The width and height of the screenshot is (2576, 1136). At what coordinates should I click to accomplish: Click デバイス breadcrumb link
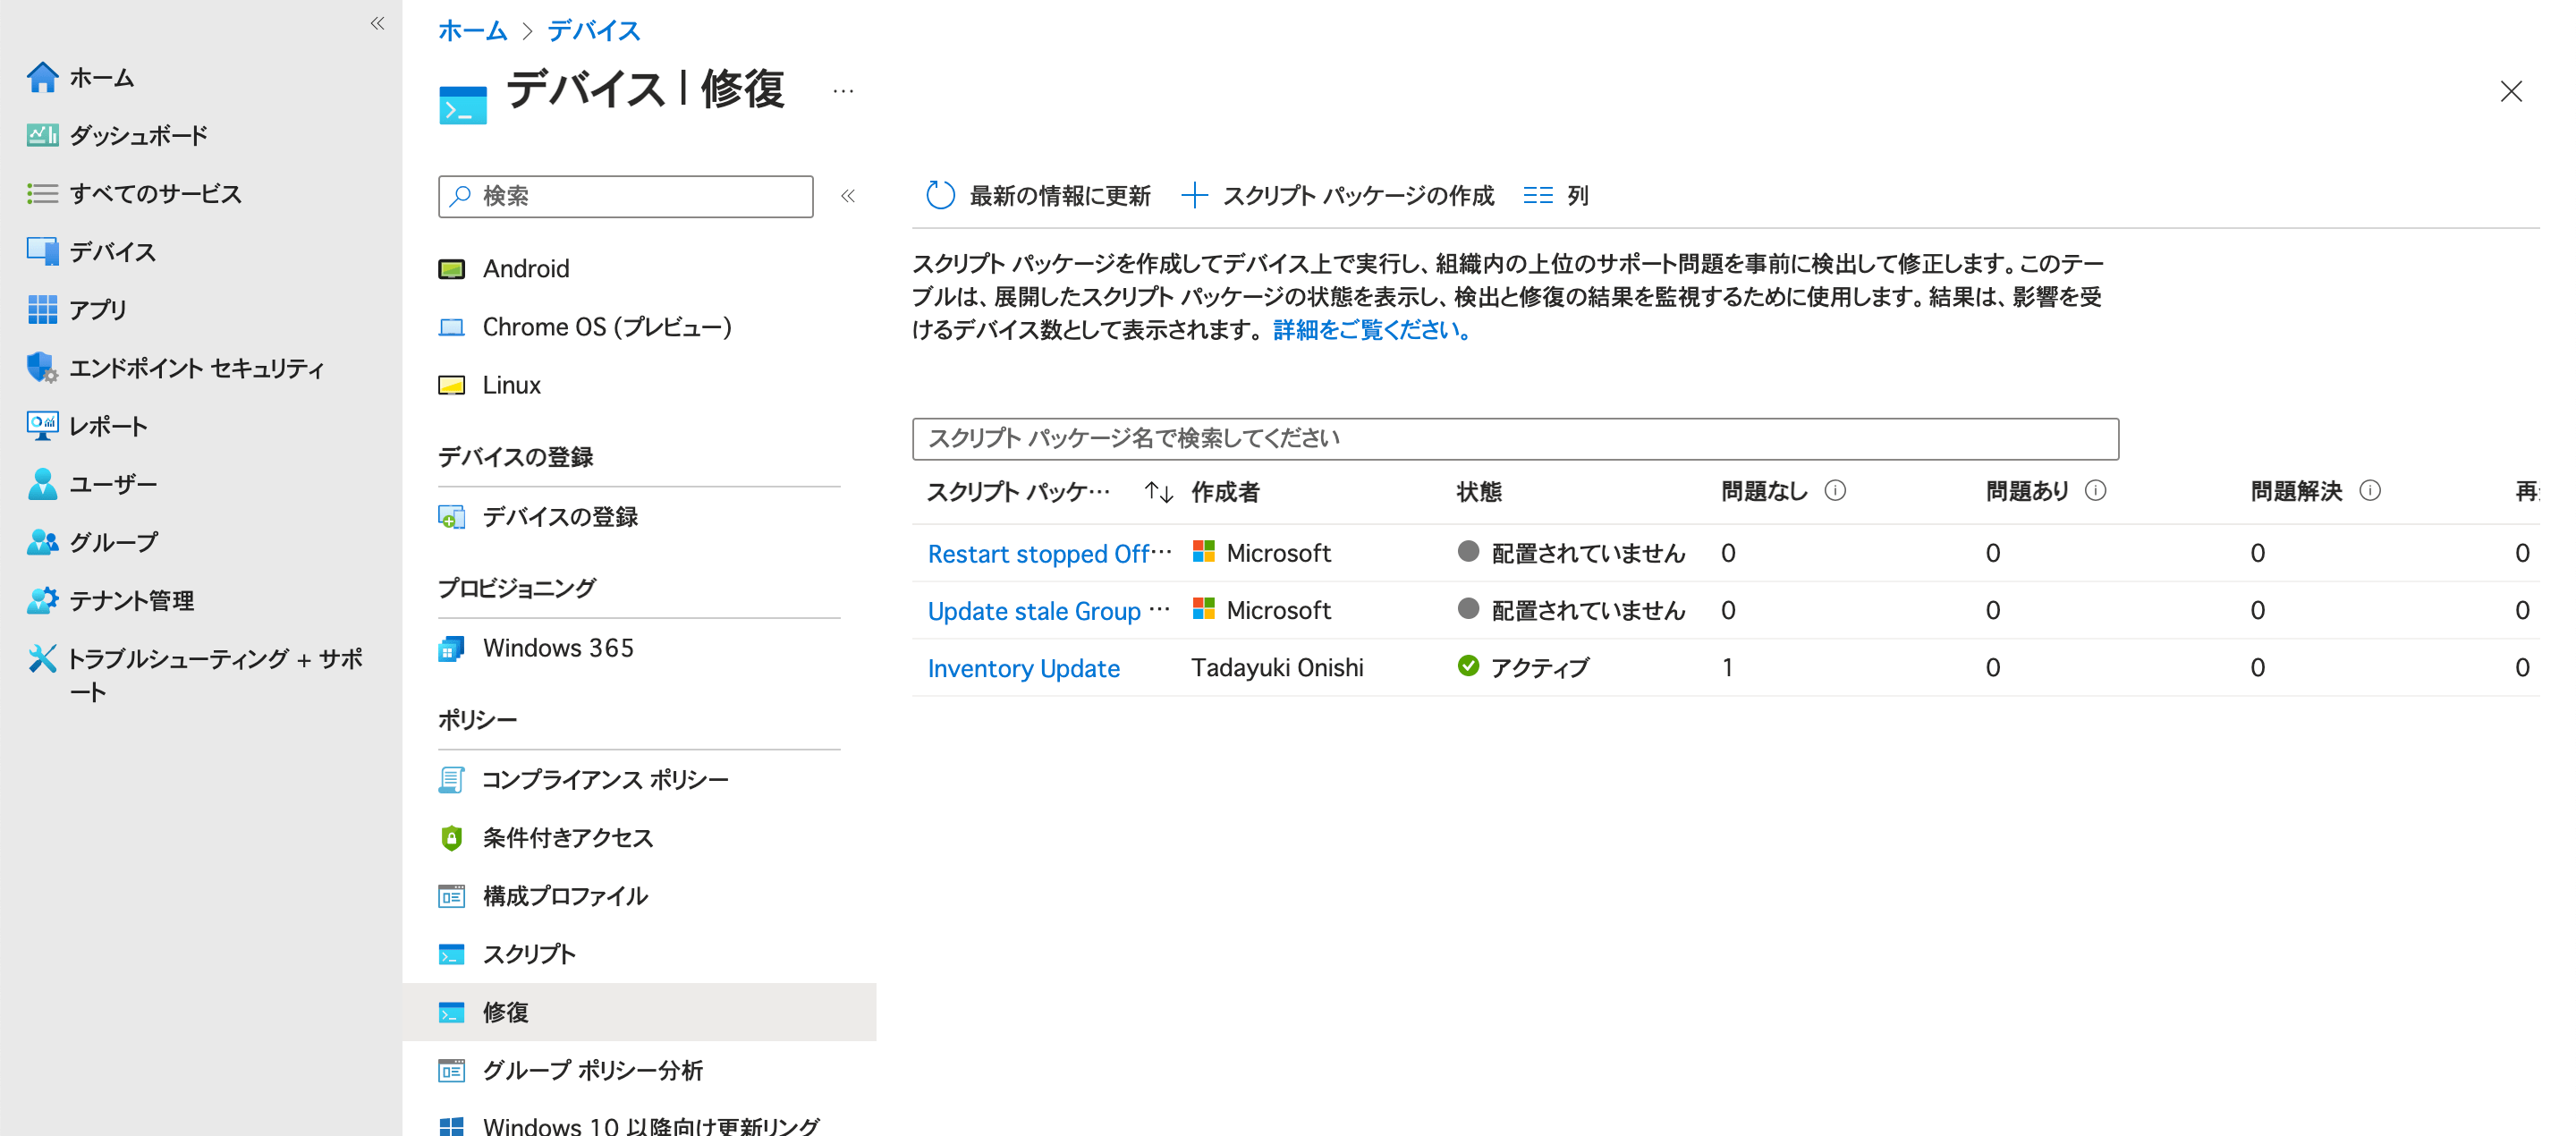[593, 31]
